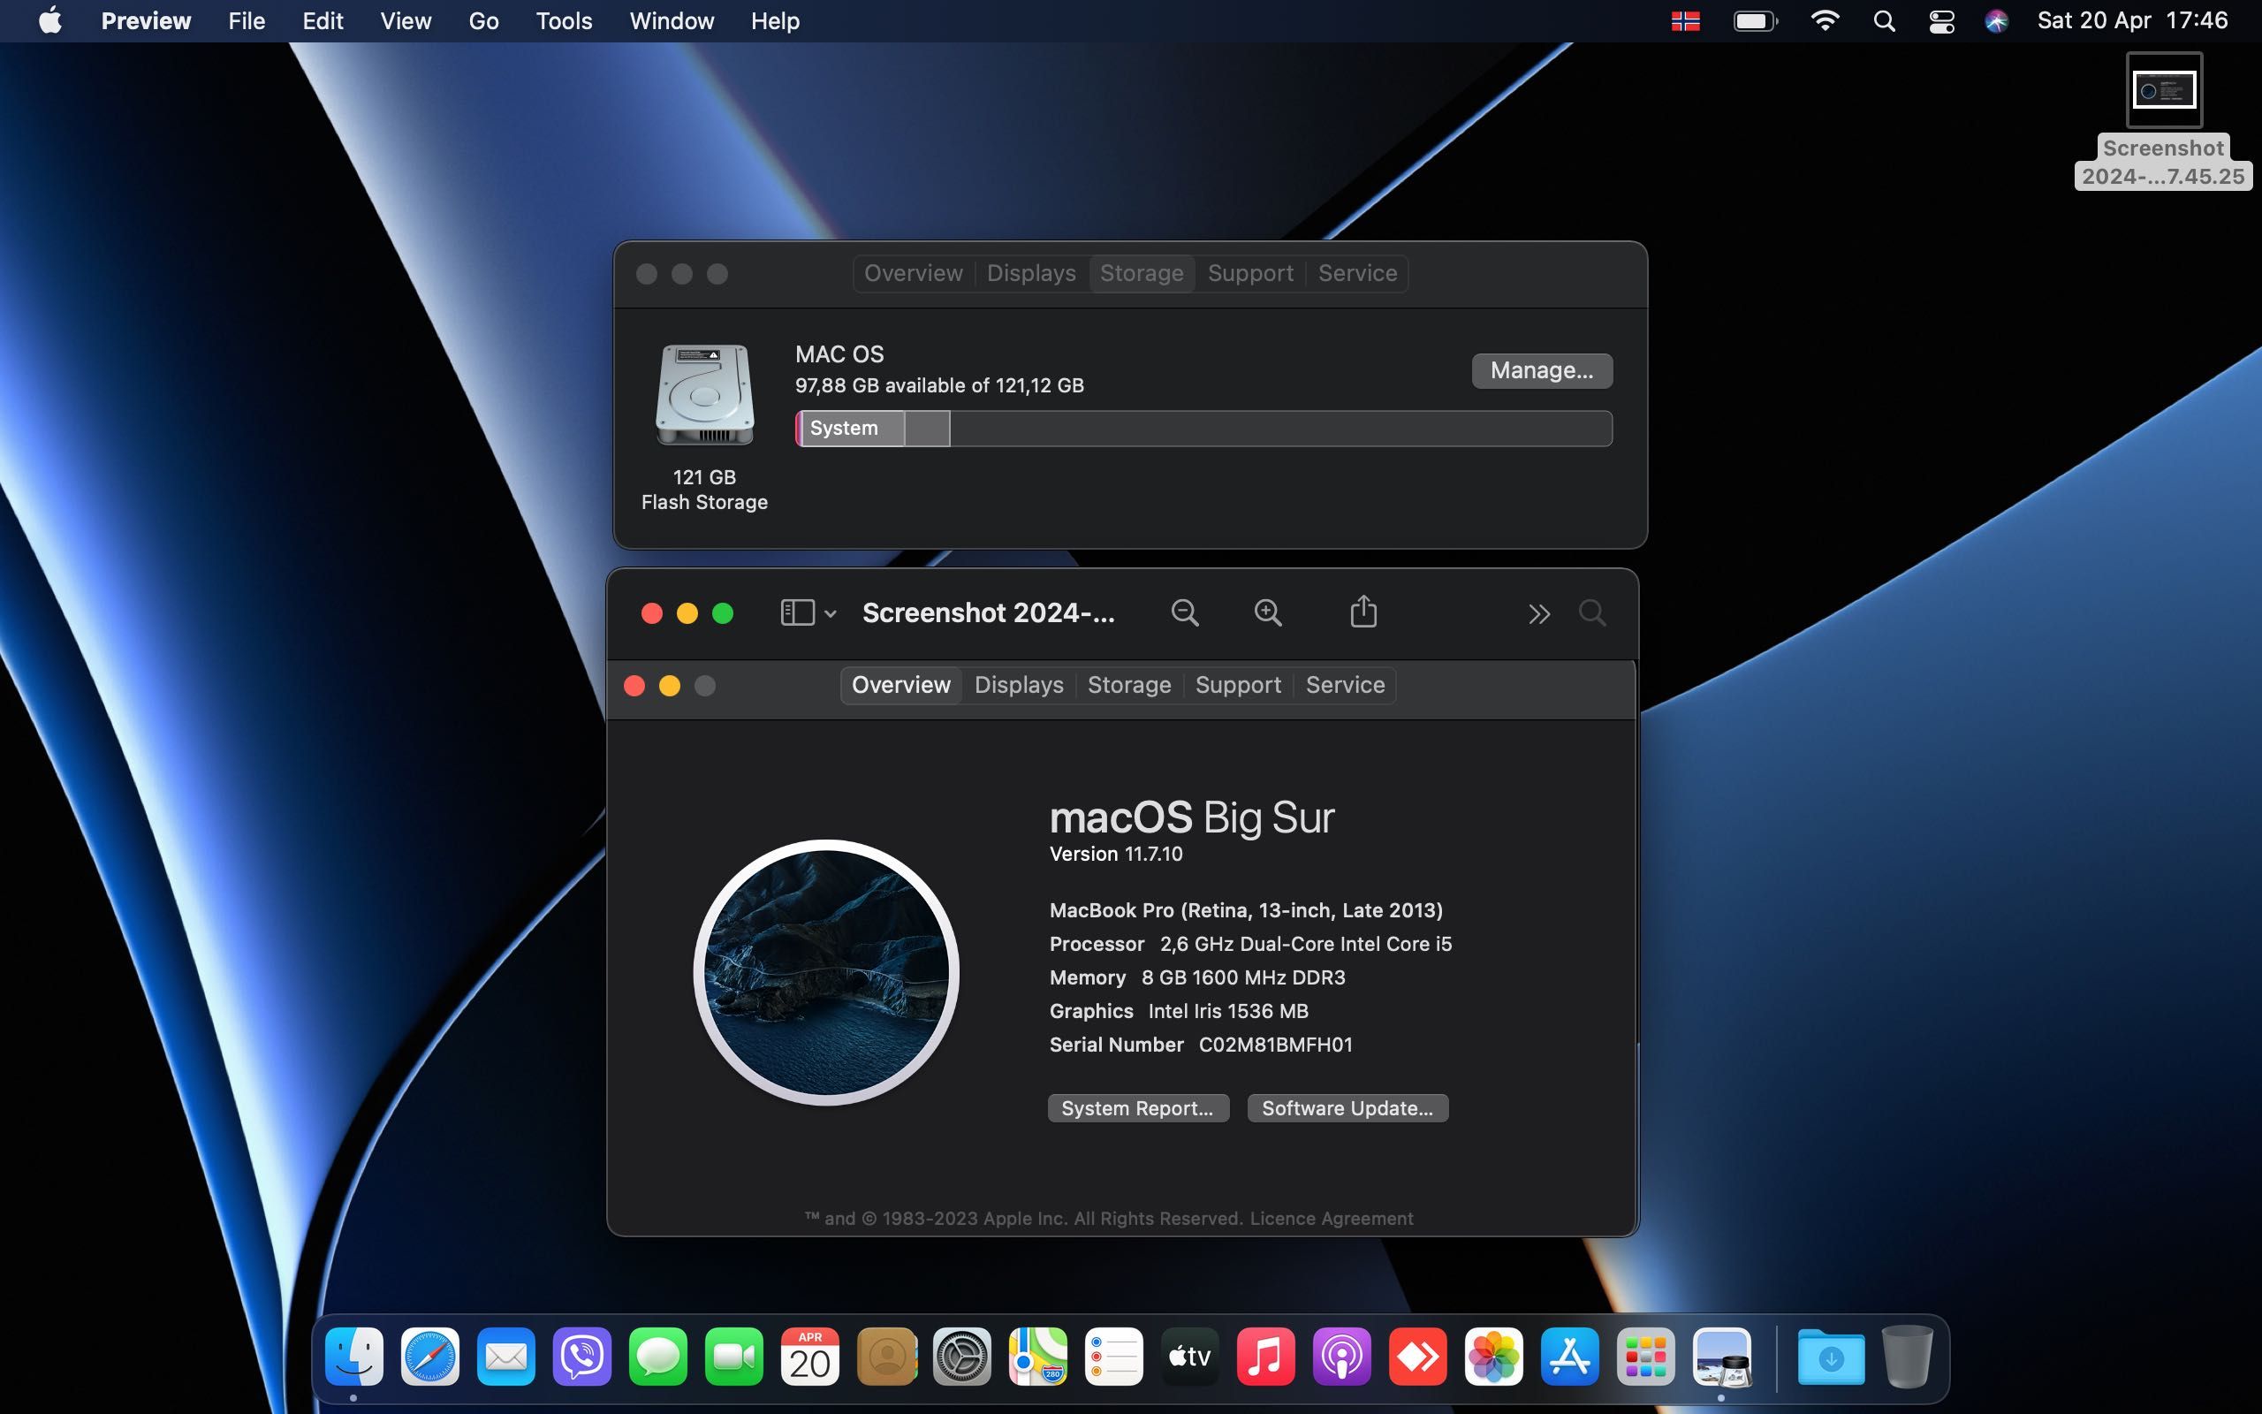Switch to Service tab in storage window

pyautogui.click(x=1357, y=273)
